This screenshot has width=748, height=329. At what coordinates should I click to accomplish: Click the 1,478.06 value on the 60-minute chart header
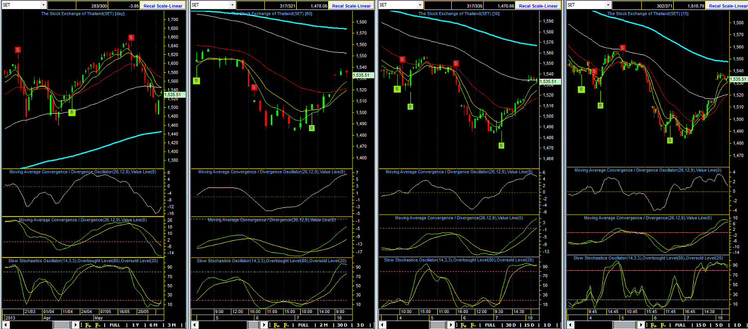319,5
